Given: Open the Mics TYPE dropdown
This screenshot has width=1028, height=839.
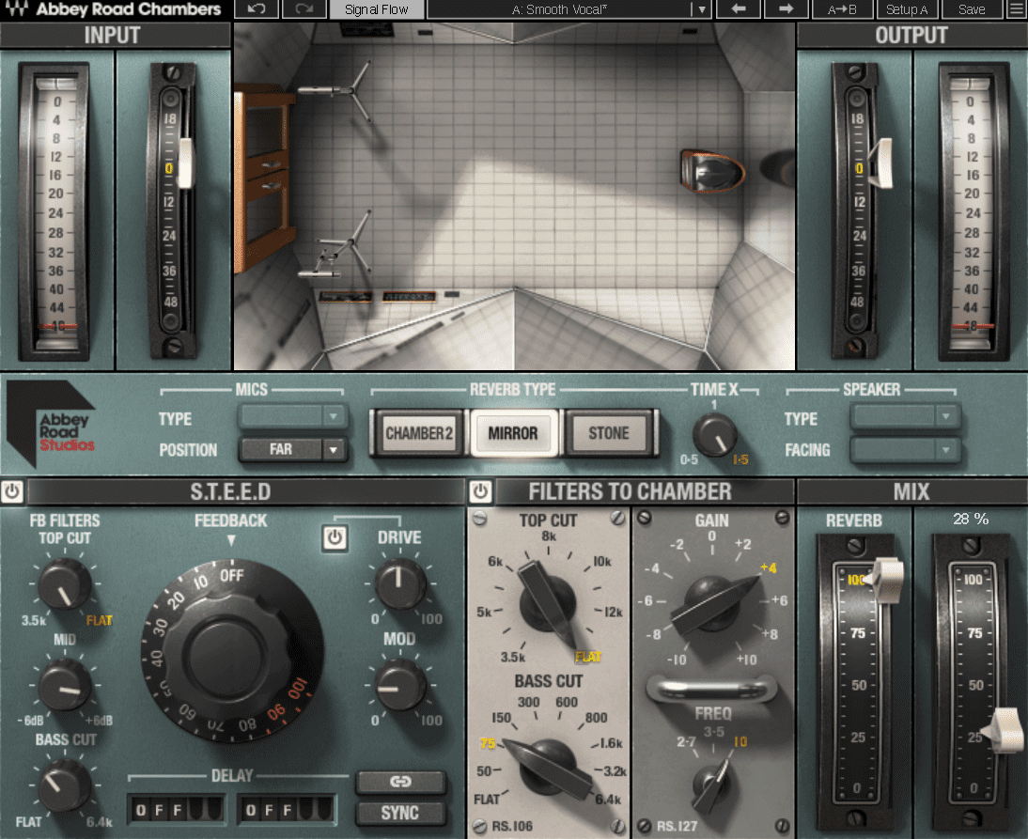Looking at the screenshot, I should click(x=291, y=416).
